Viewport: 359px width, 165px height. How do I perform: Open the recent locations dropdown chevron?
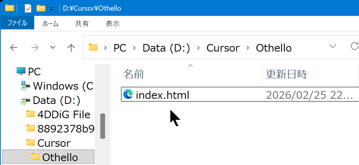(x=53, y=48)
